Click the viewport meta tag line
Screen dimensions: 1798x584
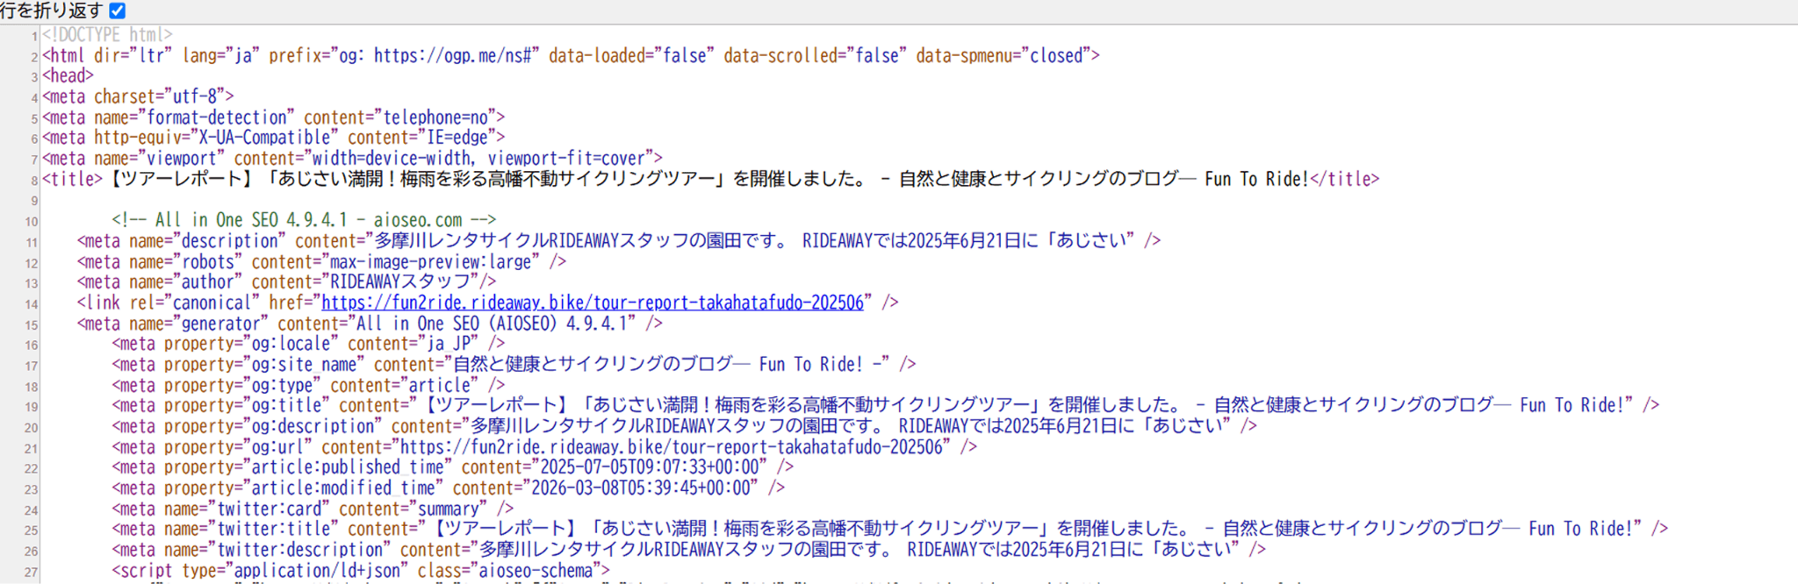352,159
